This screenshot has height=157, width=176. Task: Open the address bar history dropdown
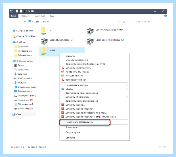[119, 22]
